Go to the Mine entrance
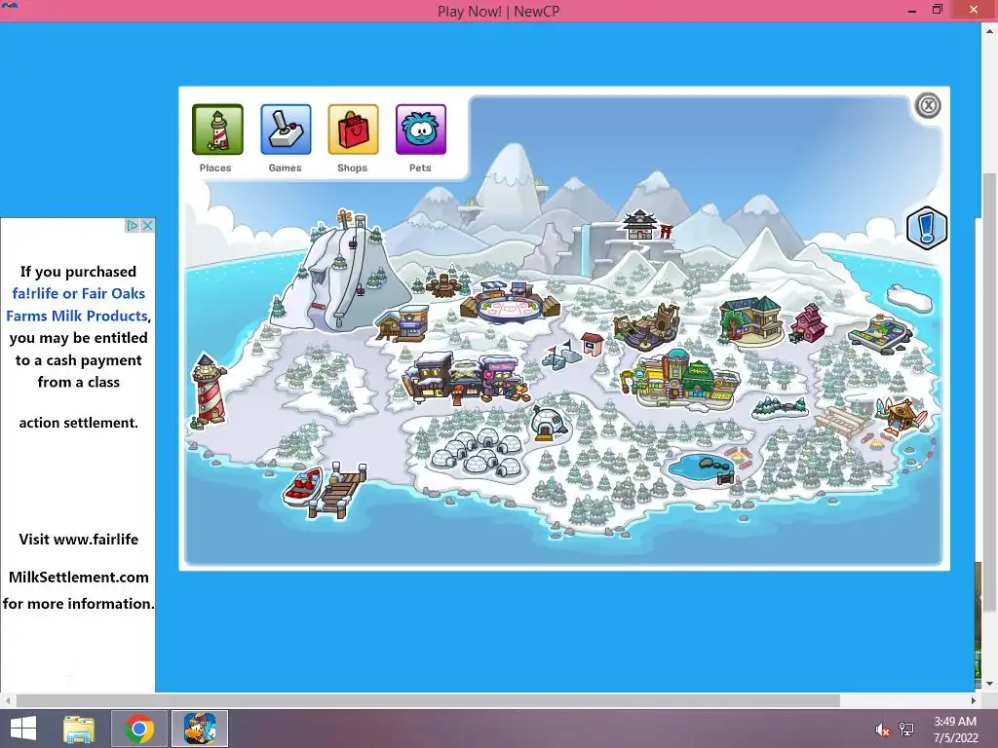 (x=647, y=327)
